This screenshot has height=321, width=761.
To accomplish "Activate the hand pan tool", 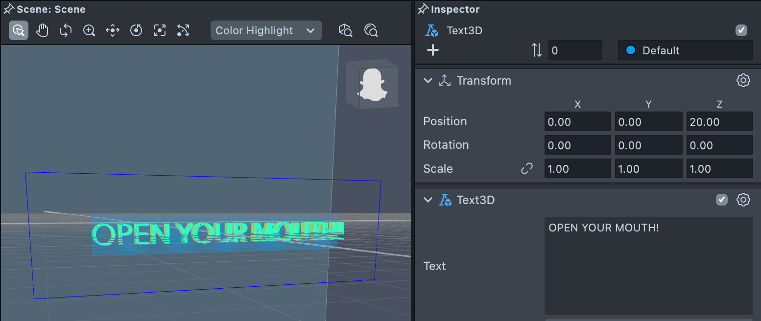I will click(x=42, y=30).
